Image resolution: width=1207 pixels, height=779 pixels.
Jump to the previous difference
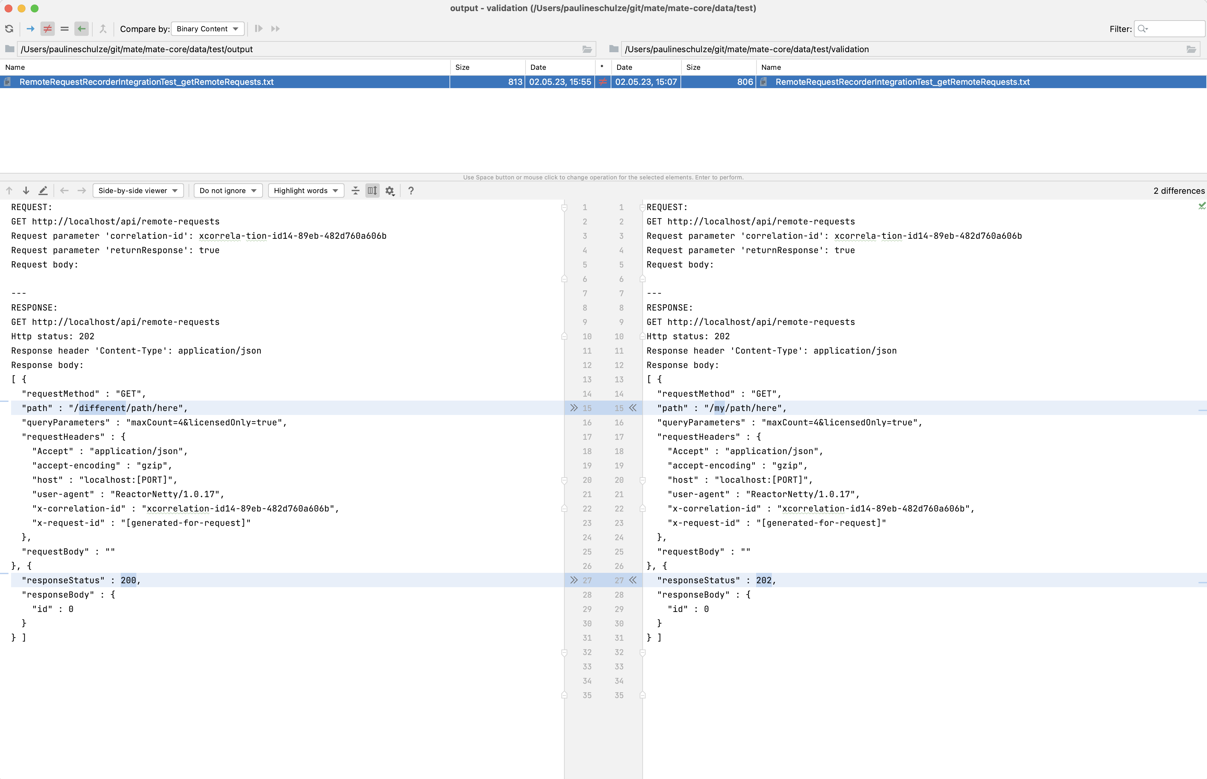pyautogui.click(x=8, y=191)
